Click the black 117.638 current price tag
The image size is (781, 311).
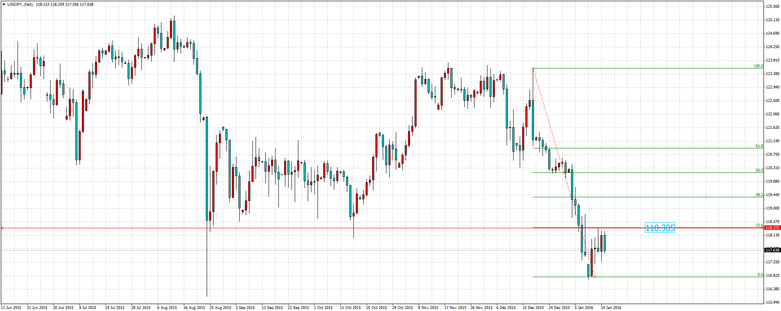coord(772,250)
